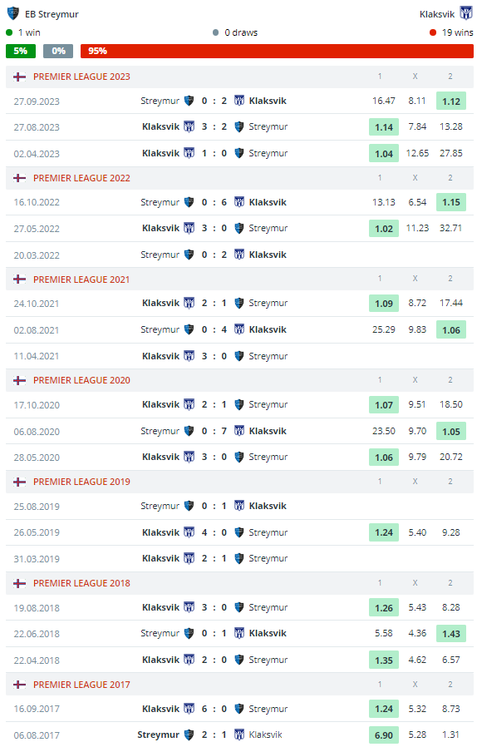This screenshot has height=747, width=477.
Task: Select the 1.02 home odds on 27.05.2022
Action: click(384, 229)
